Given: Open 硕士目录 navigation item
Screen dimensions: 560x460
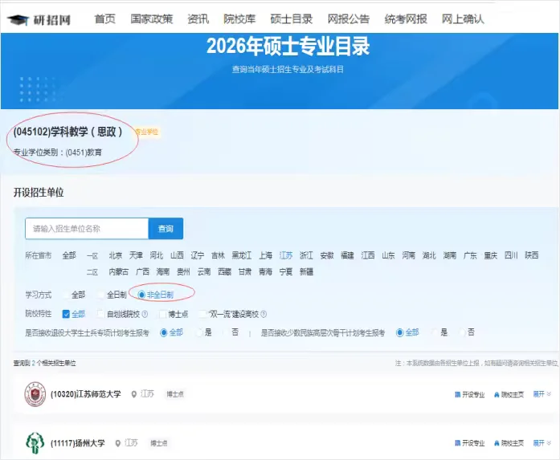Looking at the screenshot, I should point(292,19).
